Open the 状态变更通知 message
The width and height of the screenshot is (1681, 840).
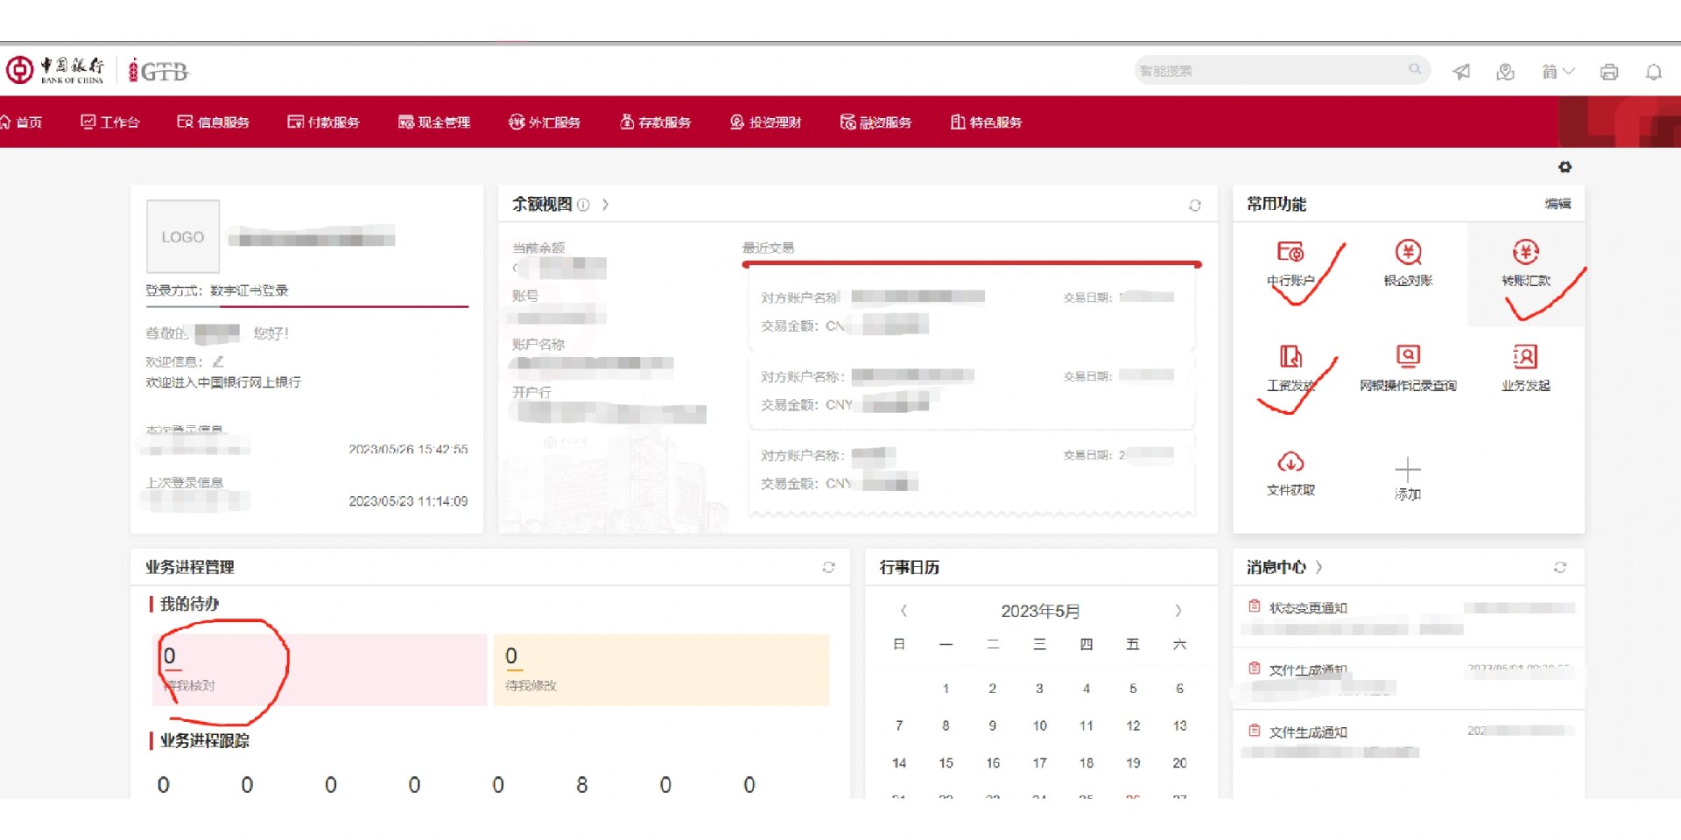[x=1308, y=607]
